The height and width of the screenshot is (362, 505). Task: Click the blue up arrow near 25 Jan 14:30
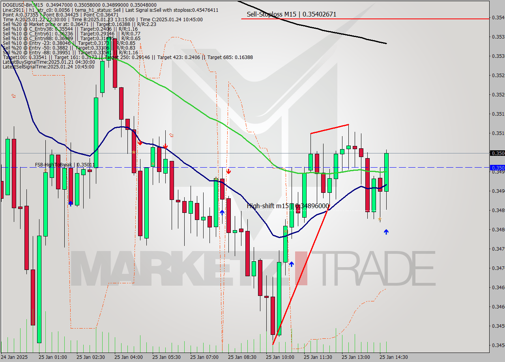click(386, 232)
